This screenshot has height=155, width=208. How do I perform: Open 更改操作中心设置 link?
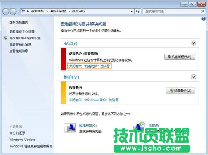point(22,32)
